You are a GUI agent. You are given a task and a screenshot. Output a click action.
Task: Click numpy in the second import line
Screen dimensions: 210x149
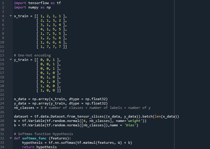pos(33,7)
